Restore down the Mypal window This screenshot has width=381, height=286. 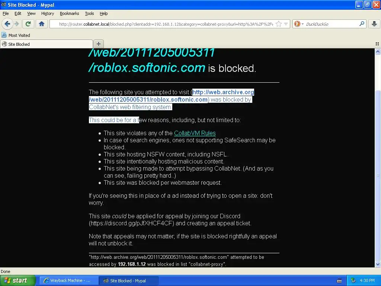coord(368,4)
